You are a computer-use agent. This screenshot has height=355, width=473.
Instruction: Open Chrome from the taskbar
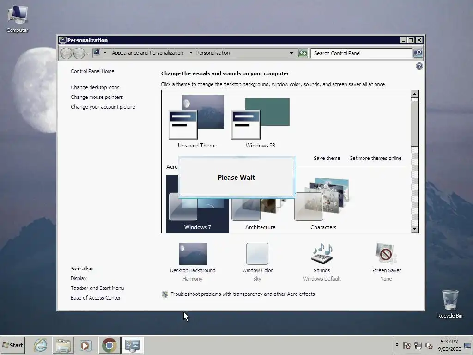pyautogui.click(x=109, y=345)
